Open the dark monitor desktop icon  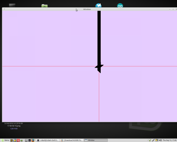(12, 6)
